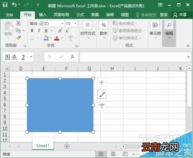Click the Chart Elements plus button

click(102, 82)
